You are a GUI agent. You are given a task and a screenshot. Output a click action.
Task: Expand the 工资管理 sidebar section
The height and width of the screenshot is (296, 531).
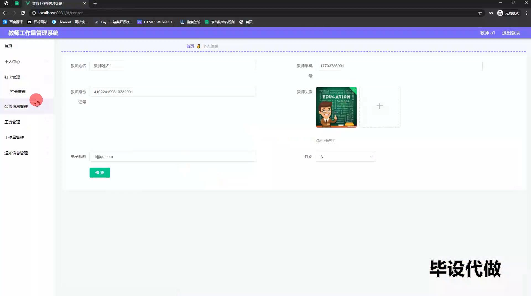pyautogui.click(x=12, y=122)
